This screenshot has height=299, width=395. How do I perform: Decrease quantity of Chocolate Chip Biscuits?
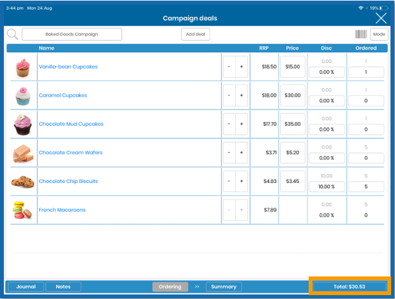pos(229,181)
